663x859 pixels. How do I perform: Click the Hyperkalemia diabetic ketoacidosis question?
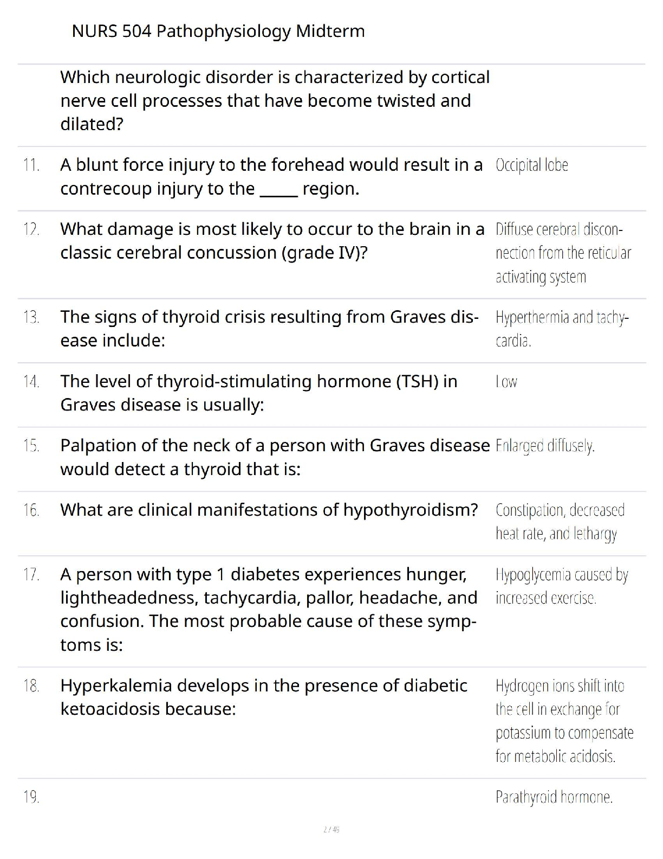tap(263, 697)
